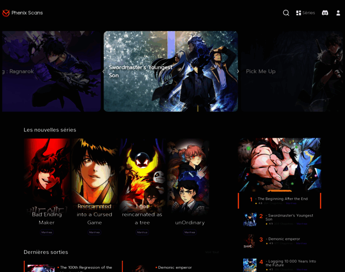Viewport: 345px width, 272px height.
Task: Open rank 4 Logging 10 000 Years Into the Future
Action: pyautogui.click(x=291, y=263)
